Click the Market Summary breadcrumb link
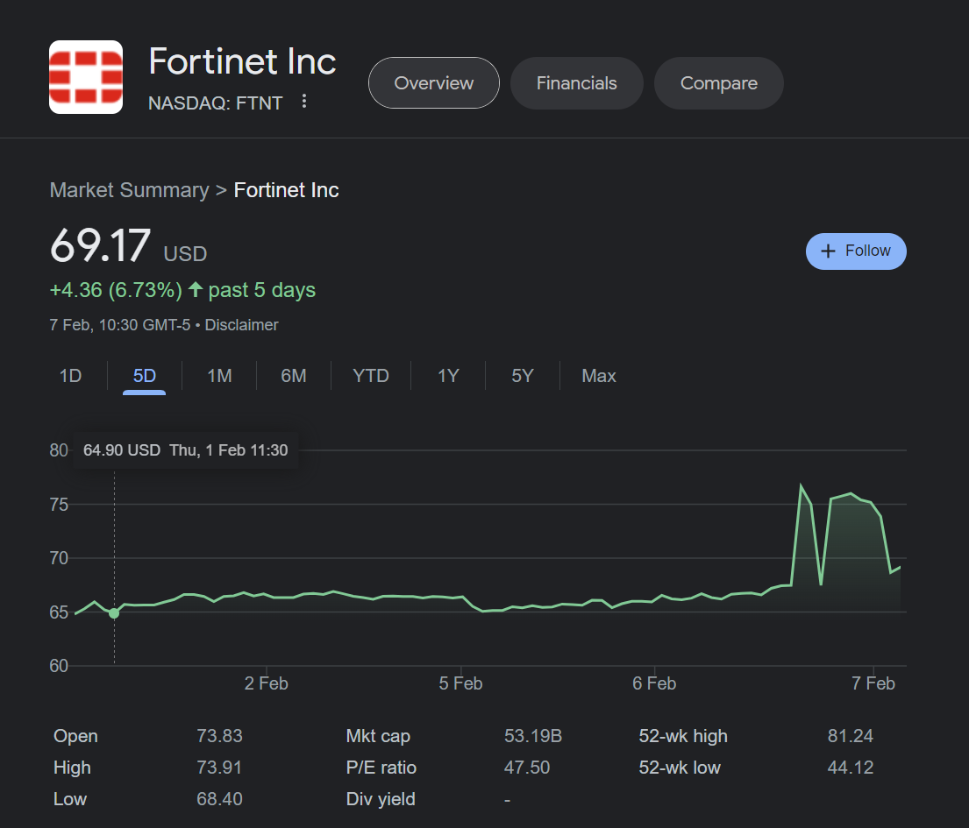The height and width of the screenshot is (828, 969). pos(129,190)
